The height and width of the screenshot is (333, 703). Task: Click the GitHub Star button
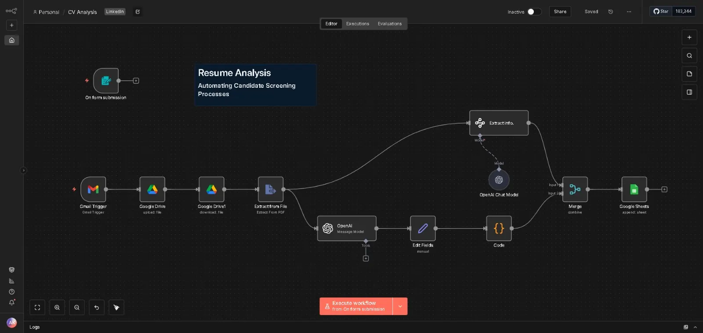click(x=661, y=11)
